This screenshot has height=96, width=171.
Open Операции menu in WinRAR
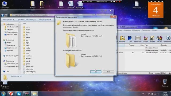click(x=127, y=30)
